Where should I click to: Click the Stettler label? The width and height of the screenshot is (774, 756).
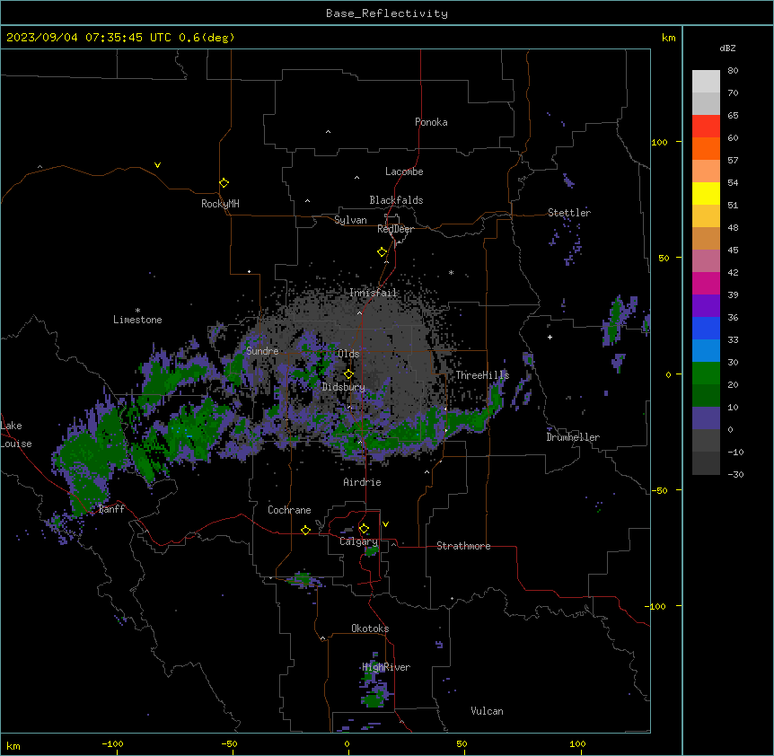point(569,213)
